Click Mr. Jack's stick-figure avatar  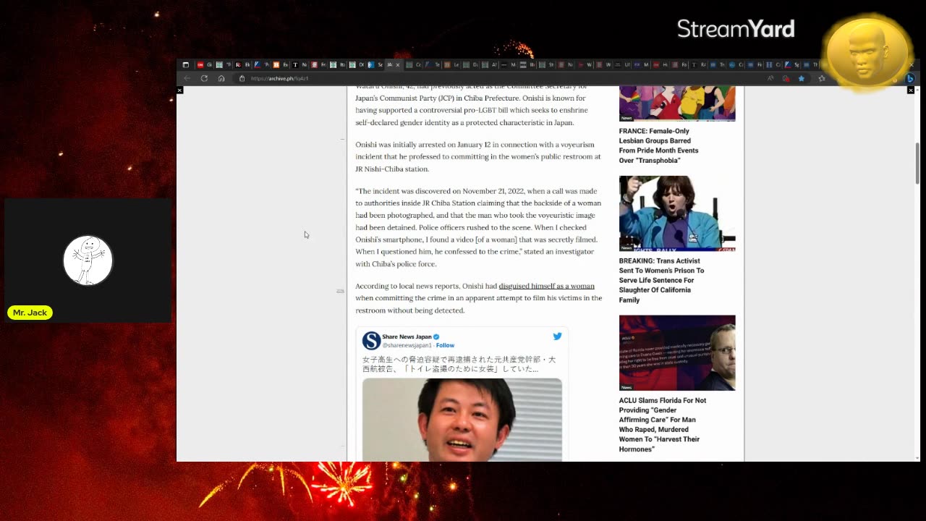coord(88,260)
